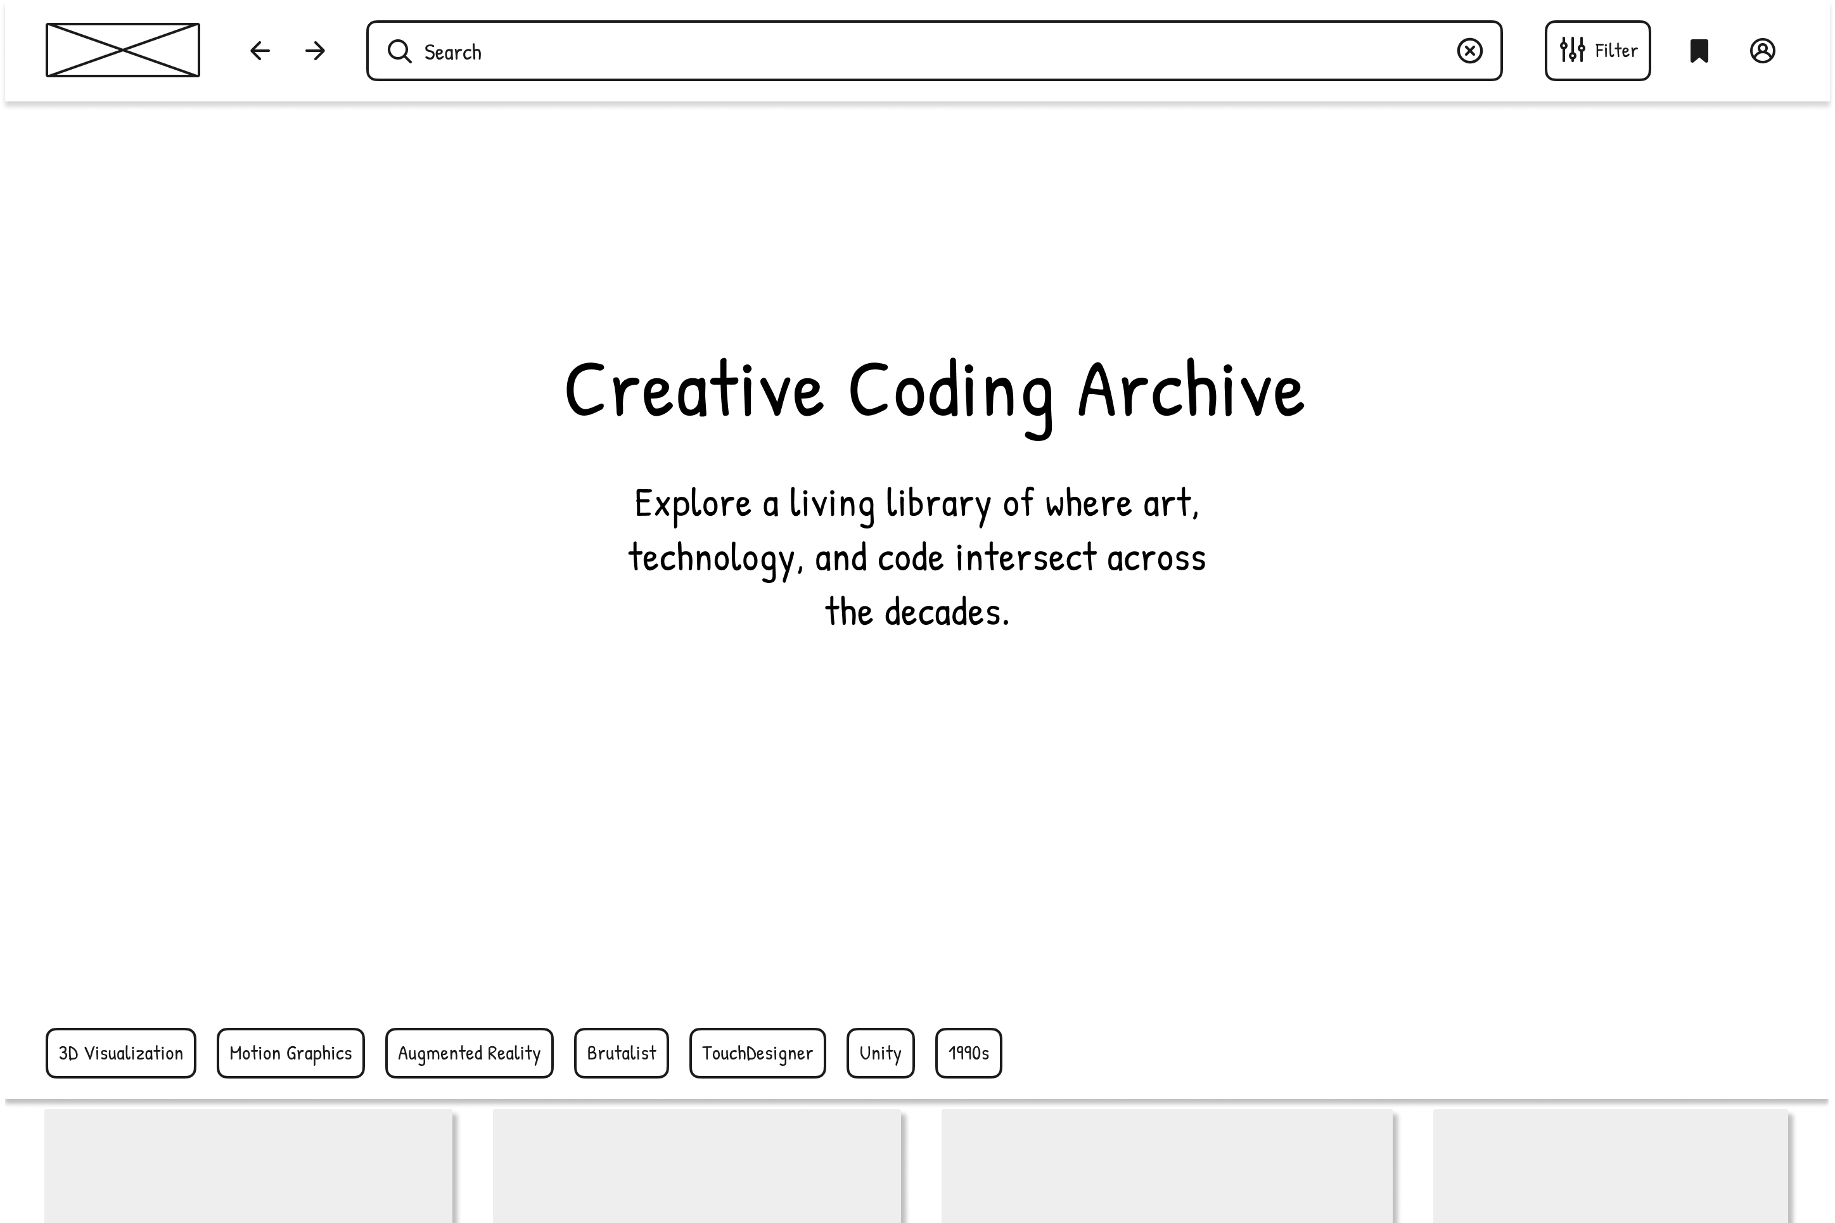Open the Filter options button
This screenshot has height=1223, width=1835.
[1597, 51]
